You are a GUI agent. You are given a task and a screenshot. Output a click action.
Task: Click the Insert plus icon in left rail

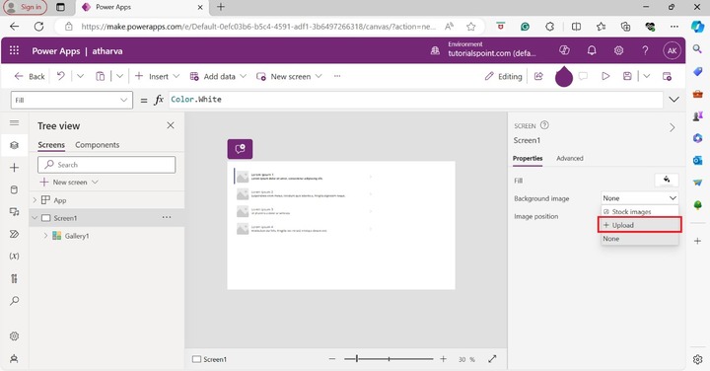[15, 168]
